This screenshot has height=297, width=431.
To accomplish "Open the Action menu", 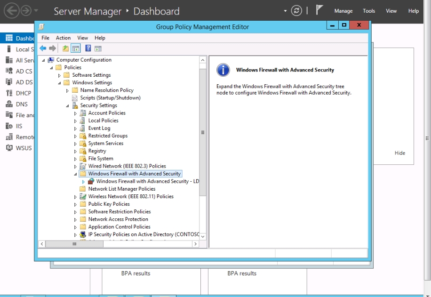I will (63, 38).
